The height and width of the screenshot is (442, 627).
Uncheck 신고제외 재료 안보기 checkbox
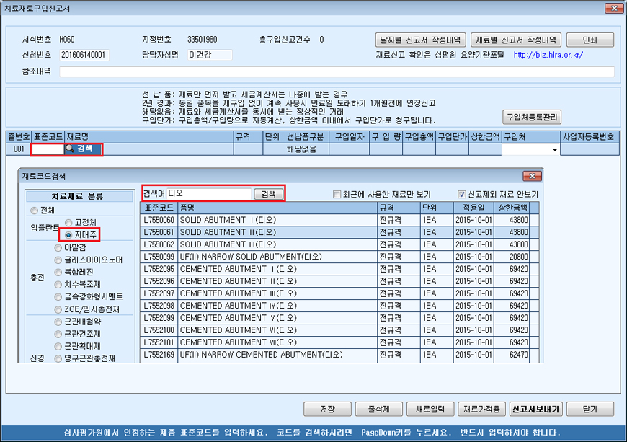(462, 194)
